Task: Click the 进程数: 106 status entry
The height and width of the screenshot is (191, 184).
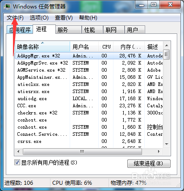Action: [19, 183]
